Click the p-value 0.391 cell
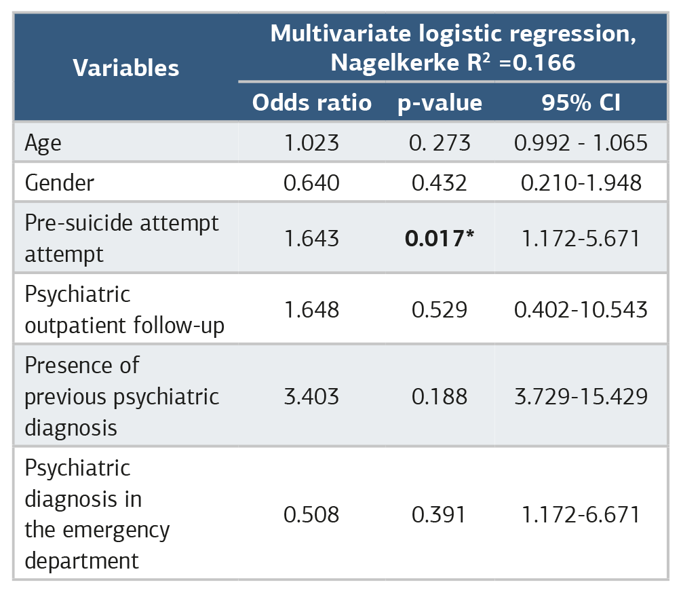 pos(439,514)
